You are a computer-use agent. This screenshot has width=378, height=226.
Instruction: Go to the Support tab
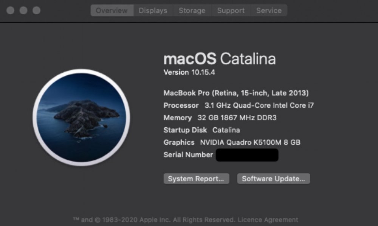(231, 11)
